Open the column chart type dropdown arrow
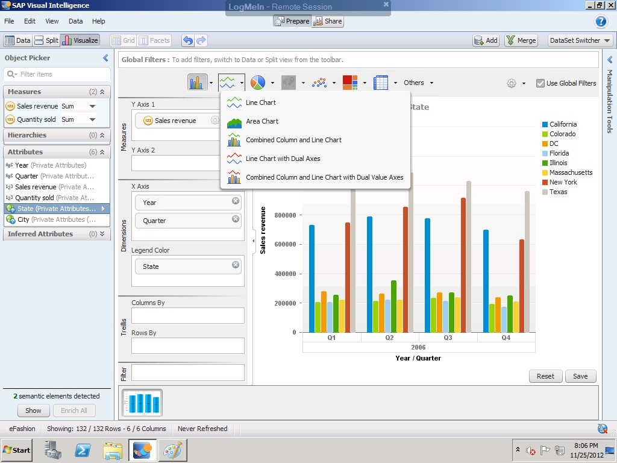Image resolution: width=617 pixels, height=463 pixels. tap(211, 83)
